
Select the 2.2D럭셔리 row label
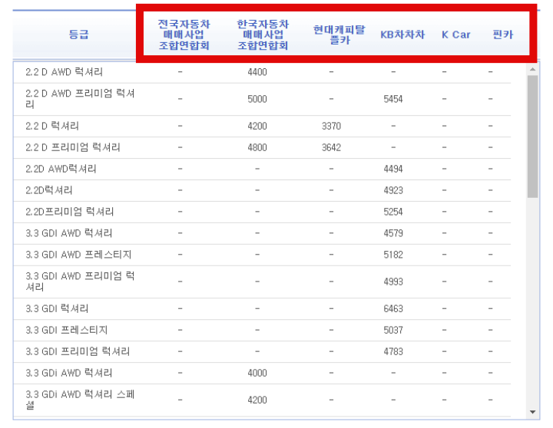[49, 190]
